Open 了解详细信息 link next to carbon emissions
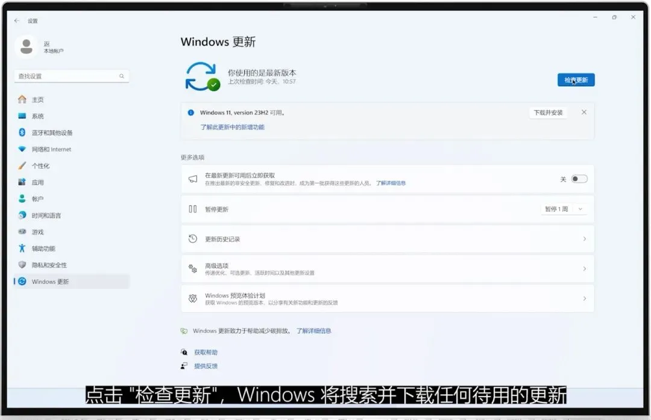 313,331
